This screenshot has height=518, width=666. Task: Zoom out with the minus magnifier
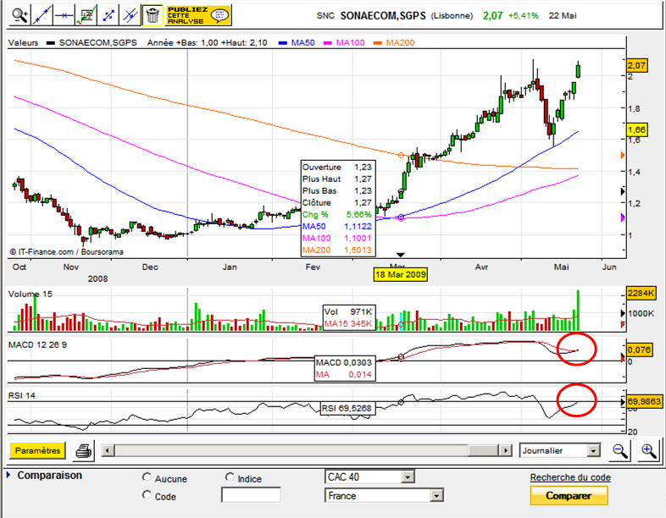pyautogui.click(x=620, y=450)
